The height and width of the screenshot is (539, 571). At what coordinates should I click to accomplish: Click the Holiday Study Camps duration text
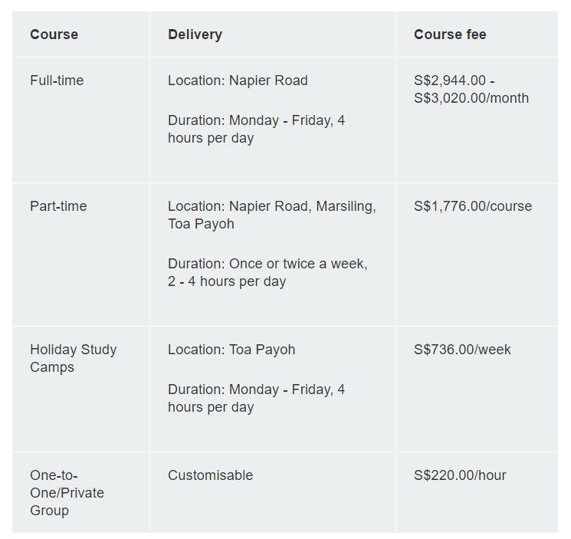[x=256, y=399]
